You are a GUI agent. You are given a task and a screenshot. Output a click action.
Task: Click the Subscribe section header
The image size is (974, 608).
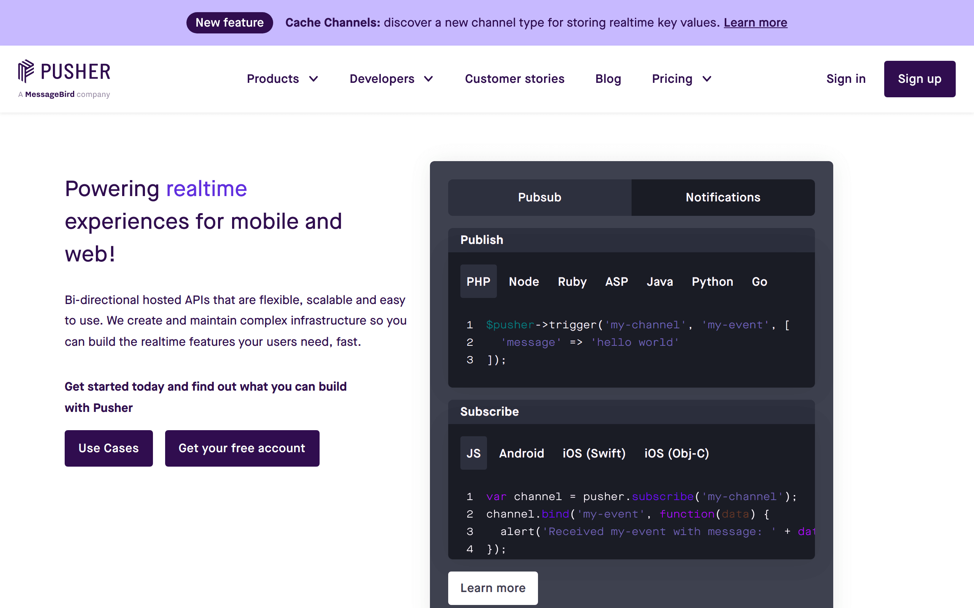[631, 412]
